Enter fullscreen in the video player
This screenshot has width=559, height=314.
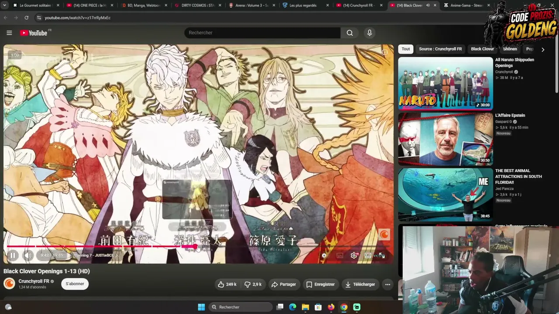(382, 256)
